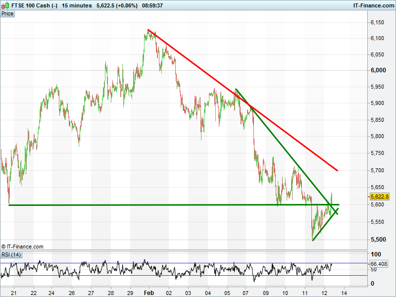
Task: Click the yellow current price tag 5,622.8
Action: coord(380,197)
